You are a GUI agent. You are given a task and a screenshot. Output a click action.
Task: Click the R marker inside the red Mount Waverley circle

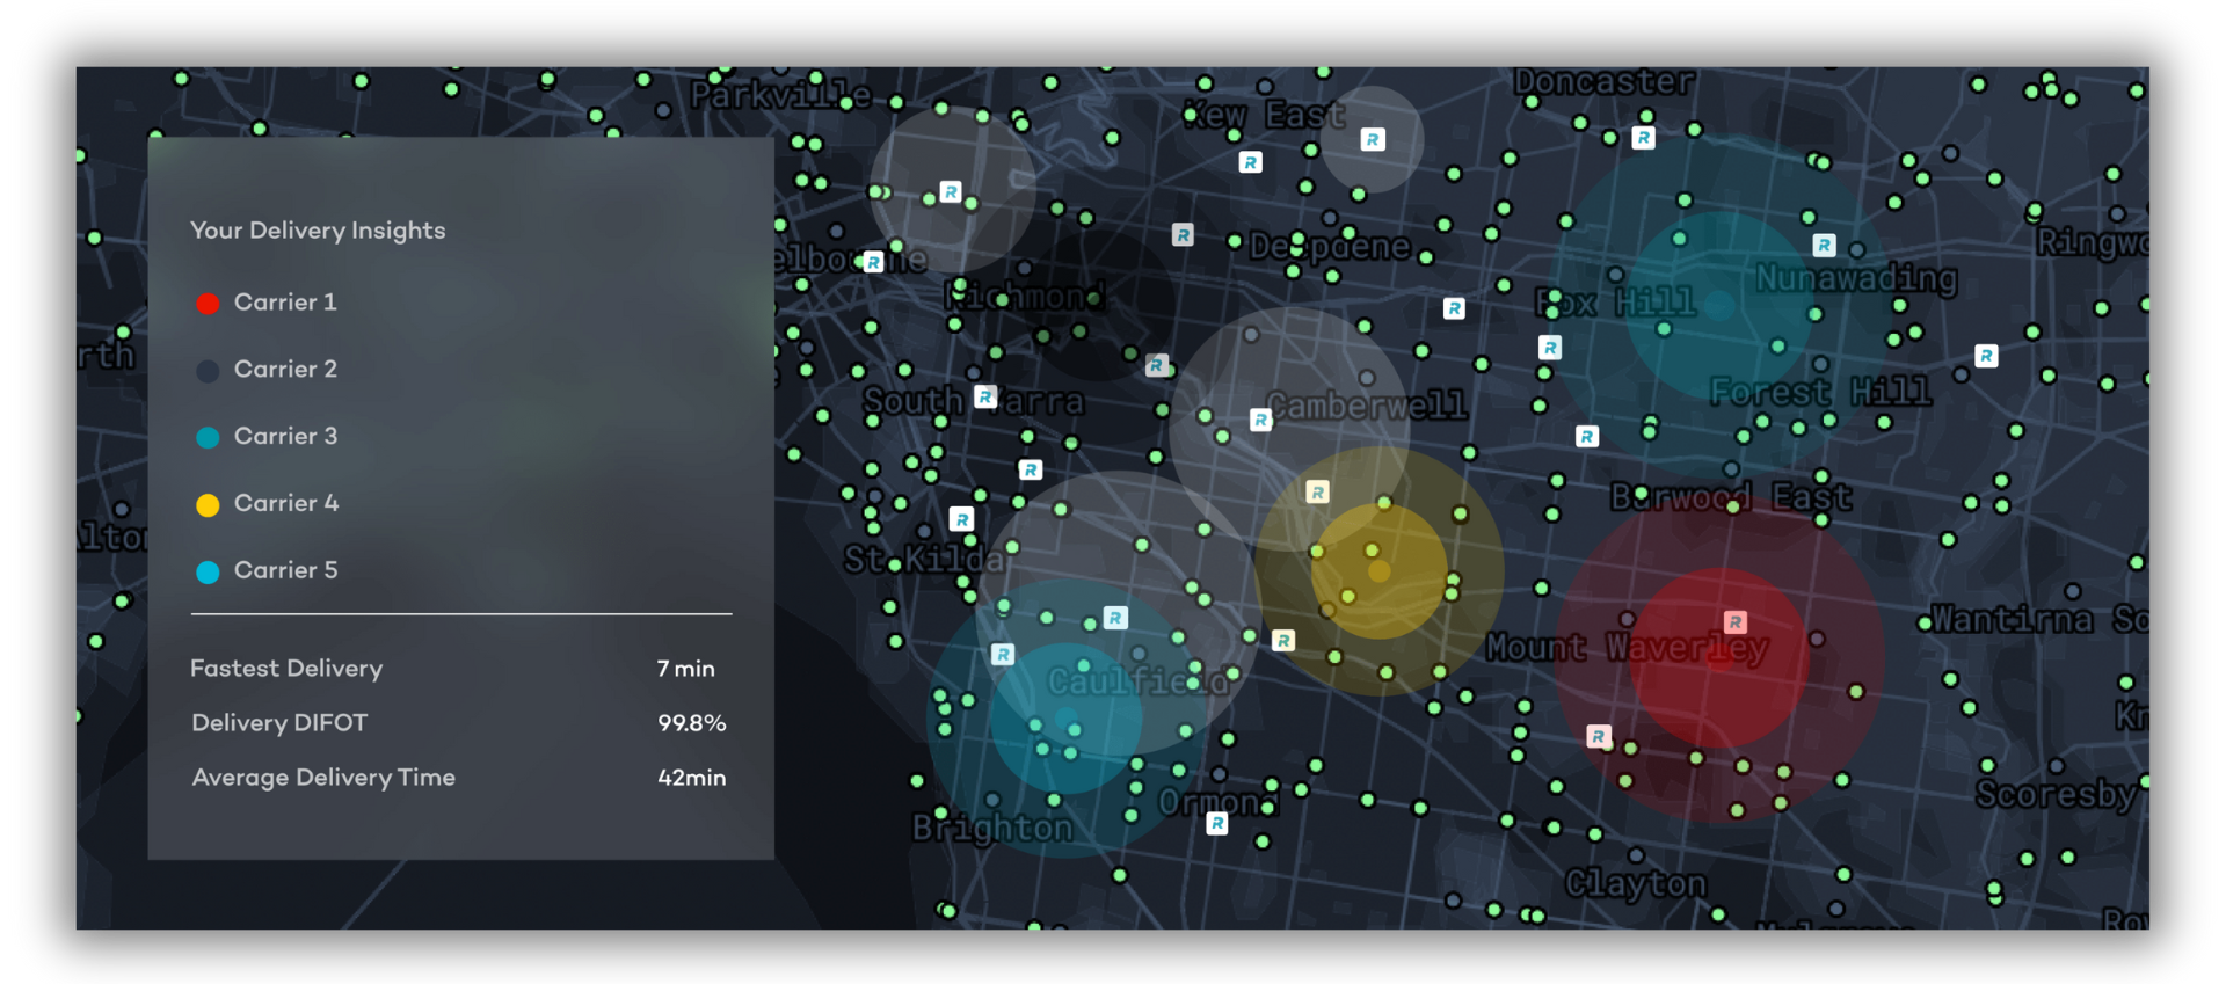click(x=1734, y=621)
